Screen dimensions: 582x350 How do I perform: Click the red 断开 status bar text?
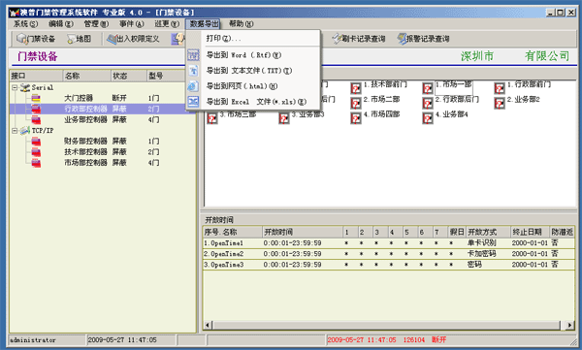(x=438, y=340)
